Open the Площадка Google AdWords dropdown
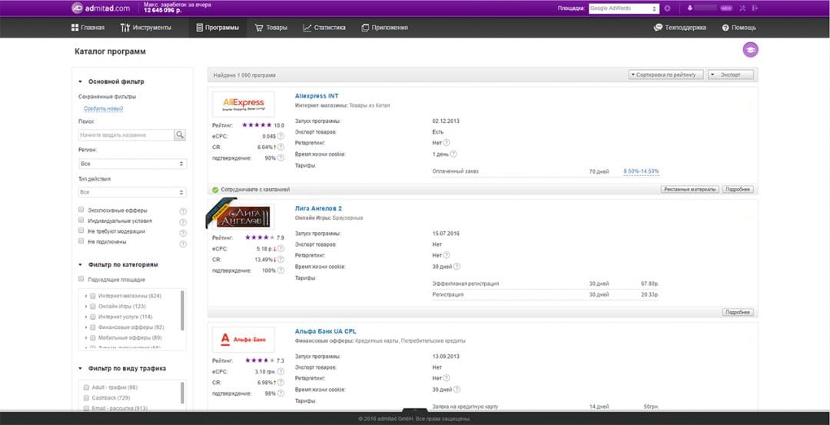 [624, 8]
